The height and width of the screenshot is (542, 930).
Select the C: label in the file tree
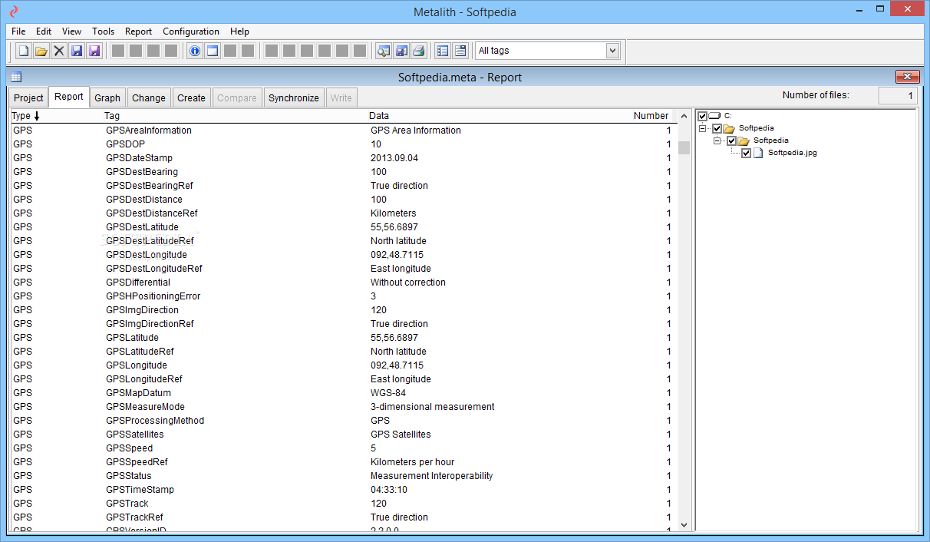(x=727, y=116)
